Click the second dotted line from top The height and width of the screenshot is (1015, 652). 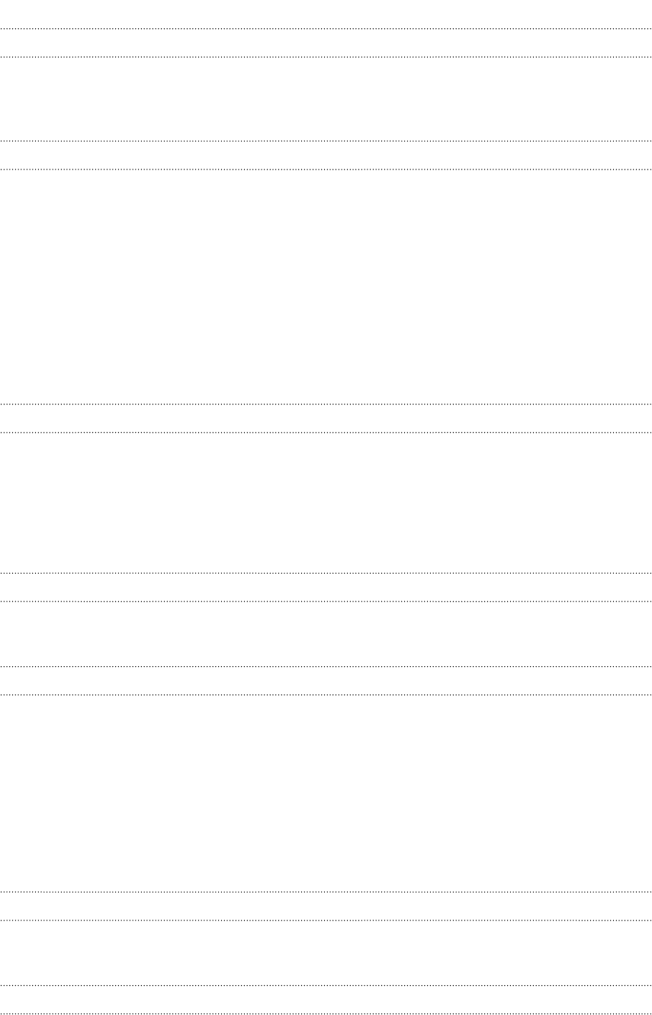click(x=326, y=56)
